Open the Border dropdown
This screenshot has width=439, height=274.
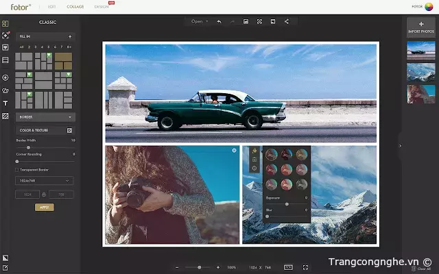[x=45, y=117]
